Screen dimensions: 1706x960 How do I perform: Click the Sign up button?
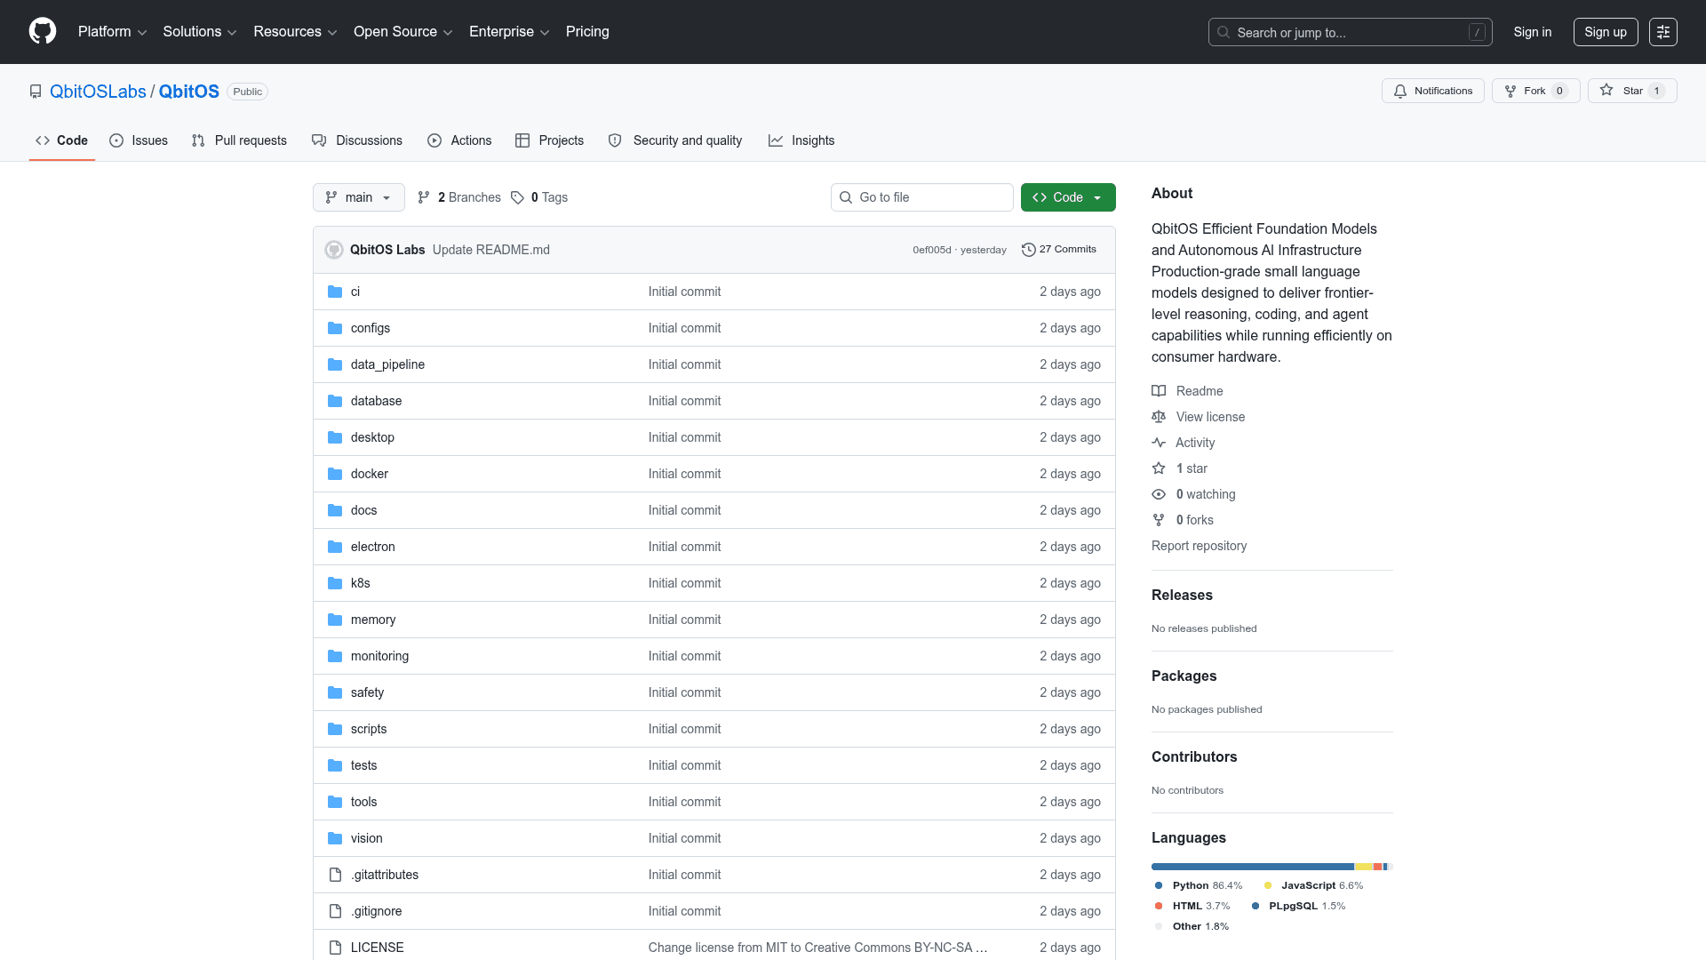click(1605, 32)
